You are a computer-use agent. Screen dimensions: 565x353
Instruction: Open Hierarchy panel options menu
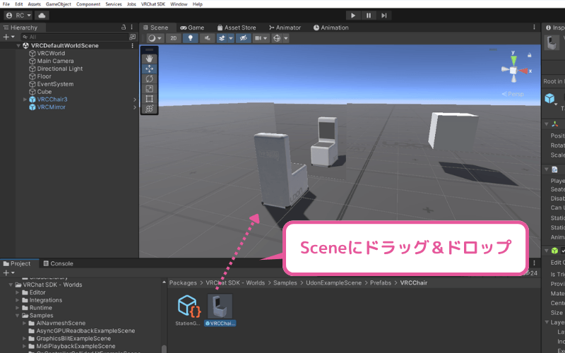[x=132, y=28]
